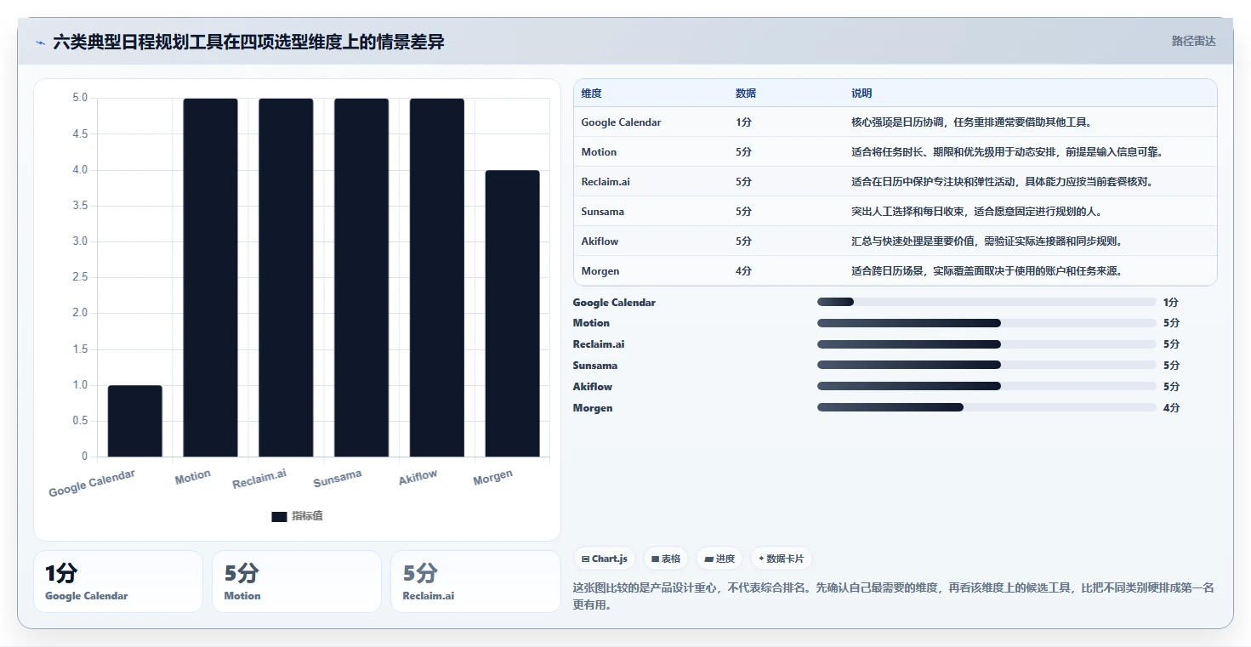Click the Morgen x-axis label under the chart
Viewport: 1251px width, 647px height.
492,478
